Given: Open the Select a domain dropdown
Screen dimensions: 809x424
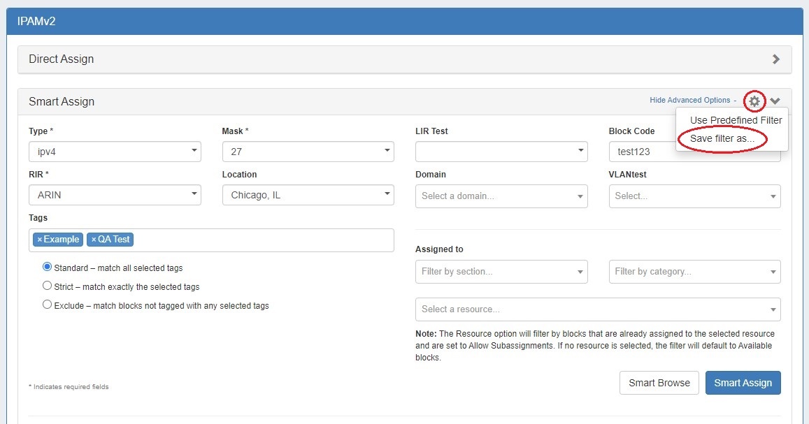Looking at the screenshot, I should click(501, 196).
